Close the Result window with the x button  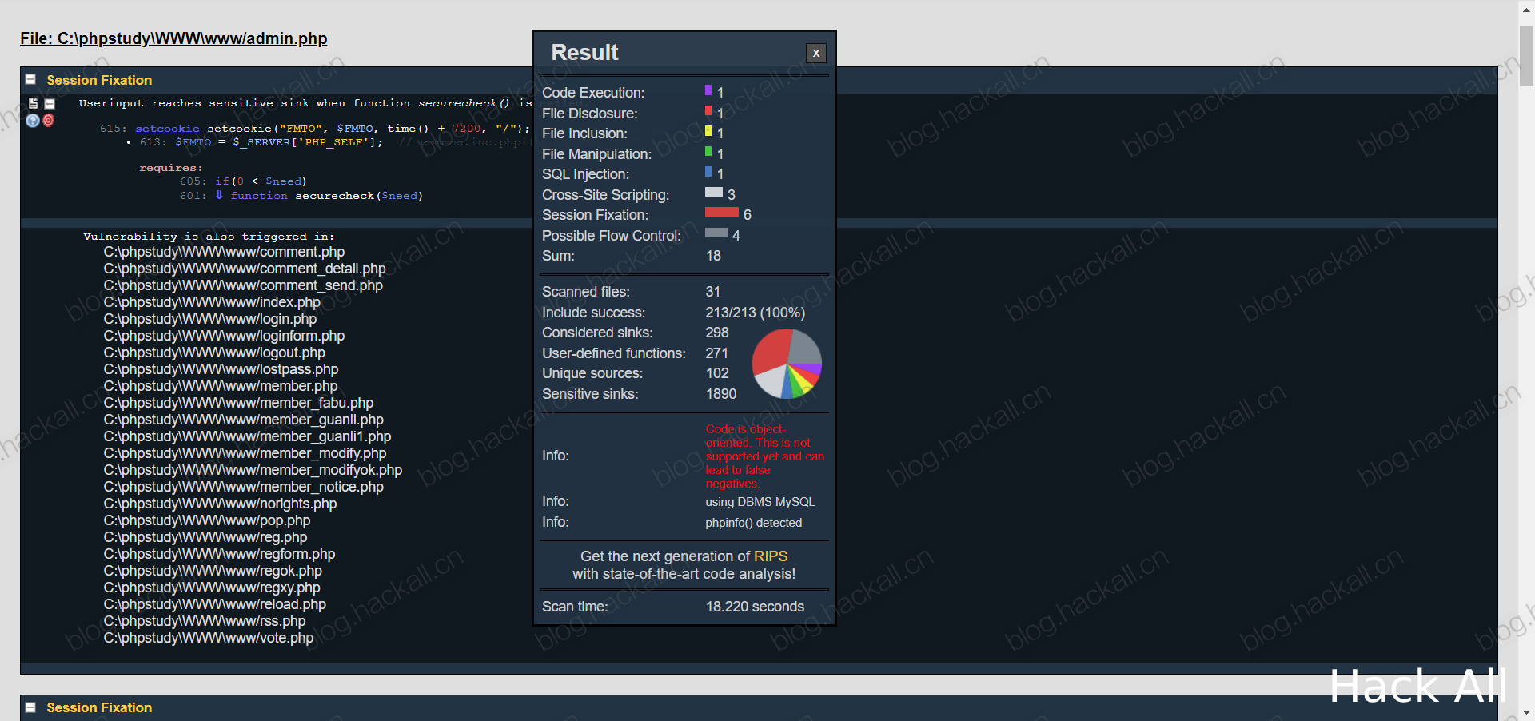[x=815, y=53]
